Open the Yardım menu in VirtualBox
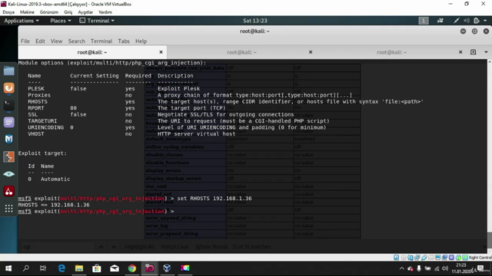The image size is (492, 276). coord(105,12)
